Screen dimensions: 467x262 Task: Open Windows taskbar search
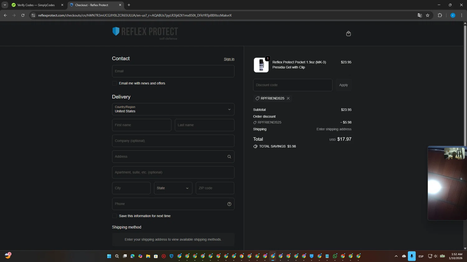click(x=117, y=256)
